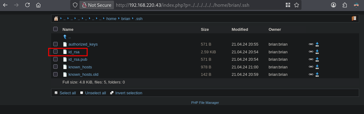Go back to the previous page
Image resolution: width=364 pixels, height=114 pixels.
pyautogui.click(x=5, y=5)
